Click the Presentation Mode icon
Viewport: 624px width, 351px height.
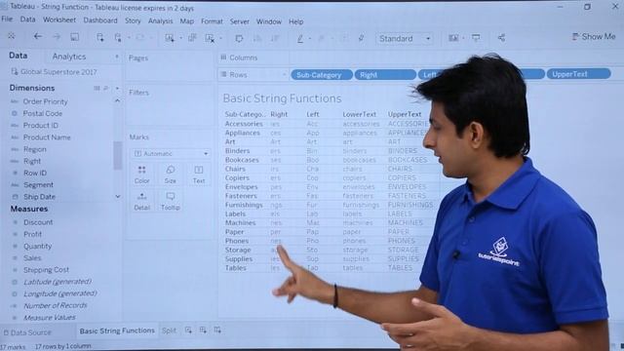476,38
